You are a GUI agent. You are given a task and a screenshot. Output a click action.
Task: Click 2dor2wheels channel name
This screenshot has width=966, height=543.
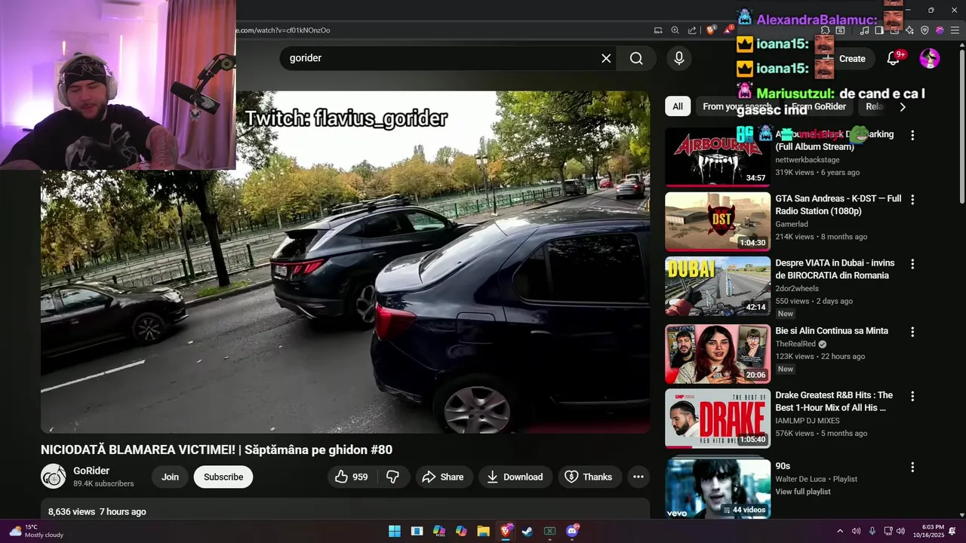(797, 288)
